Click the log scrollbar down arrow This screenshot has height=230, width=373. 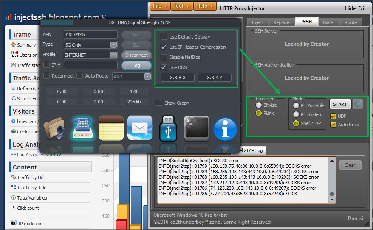coord(332,200)
